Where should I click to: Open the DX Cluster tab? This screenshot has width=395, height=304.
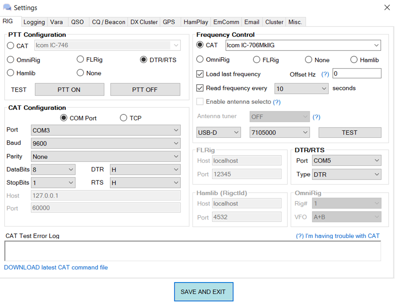pos(144,22)
